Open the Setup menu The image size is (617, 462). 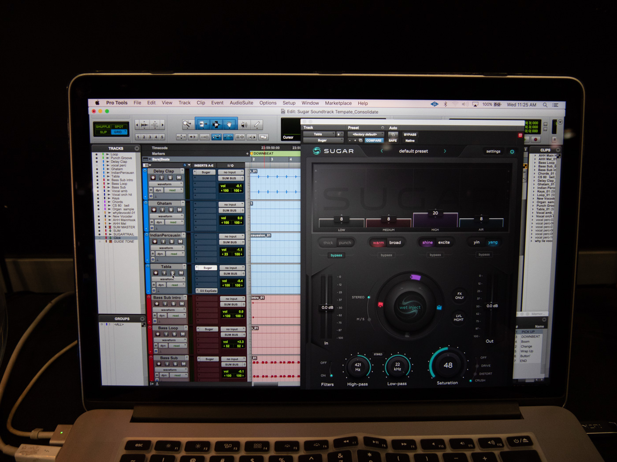point(289,103)
